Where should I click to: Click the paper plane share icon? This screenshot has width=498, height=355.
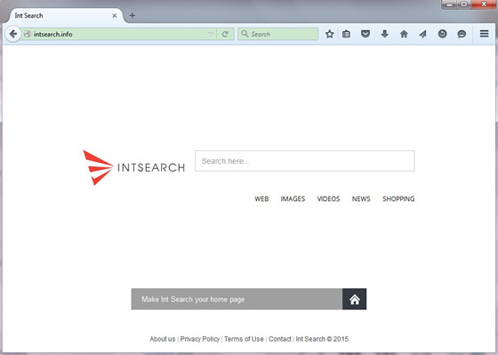click(x=422, y=34)
